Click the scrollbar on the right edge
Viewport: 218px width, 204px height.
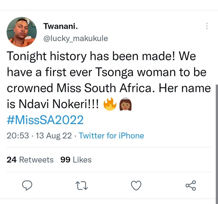(217, 144)
